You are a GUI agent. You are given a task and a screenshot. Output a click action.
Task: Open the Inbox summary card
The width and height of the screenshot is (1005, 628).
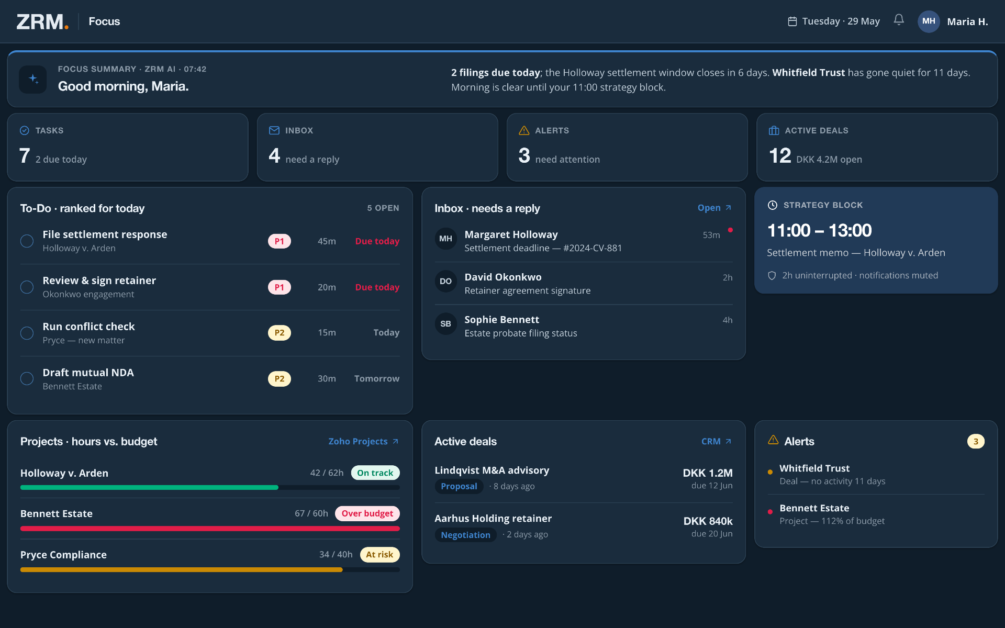[x=377, y=147]
